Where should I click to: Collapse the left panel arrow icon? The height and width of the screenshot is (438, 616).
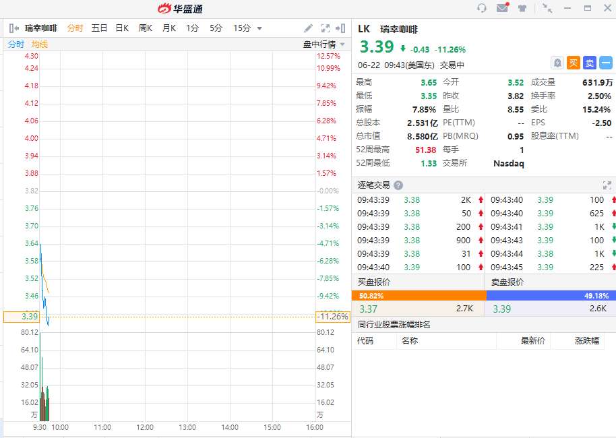[x=13, y=28]
